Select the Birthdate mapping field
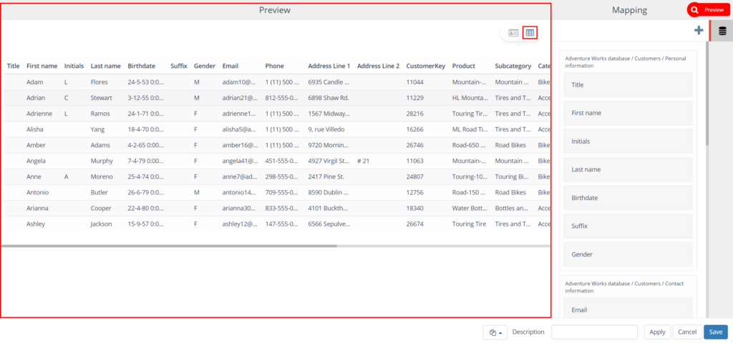 click(x=628, y=198)
